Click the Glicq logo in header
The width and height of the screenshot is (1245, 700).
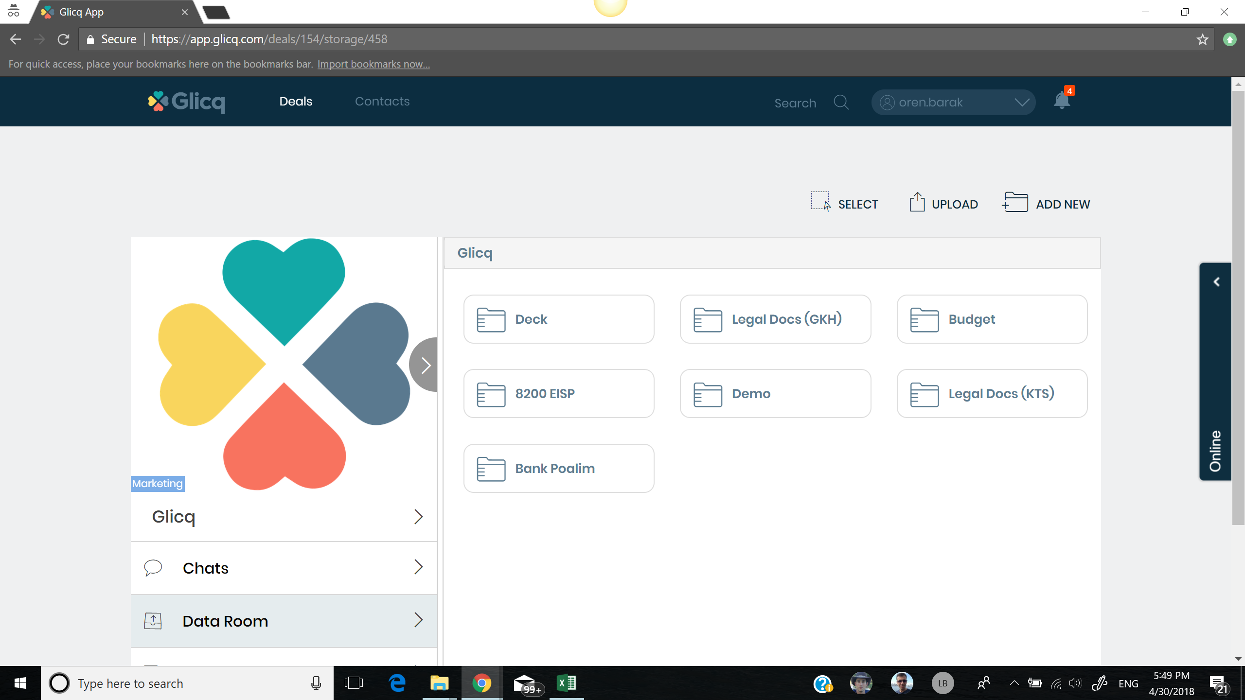tap(187, 102)
